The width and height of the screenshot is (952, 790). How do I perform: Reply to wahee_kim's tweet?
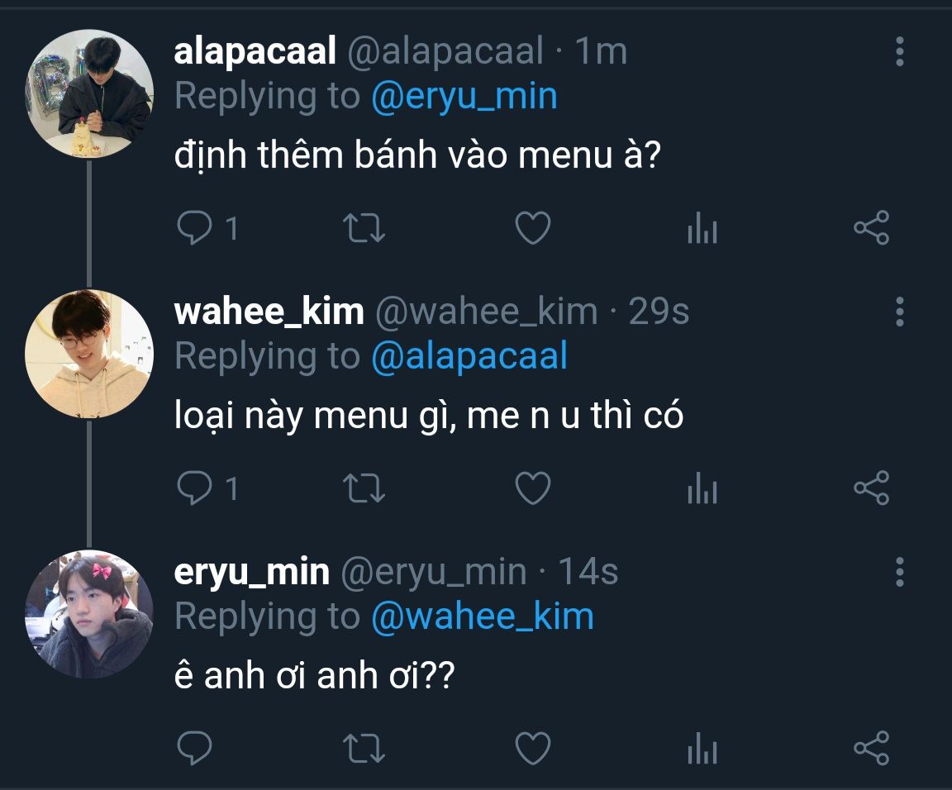pos(195,488)
